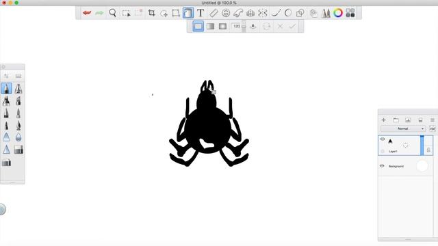Select the Ballpoint pen brush
This screenshot has height=246, width=438.
point(6,113)
